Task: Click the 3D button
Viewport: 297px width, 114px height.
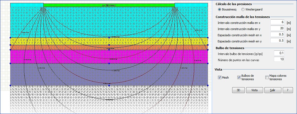Action: pos(238,90)
